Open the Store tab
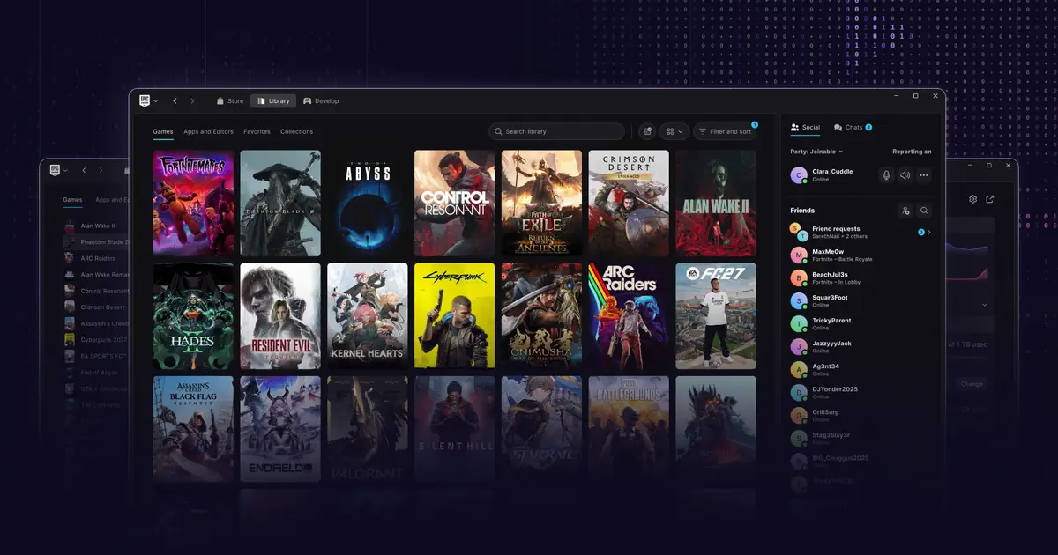The height and width of the screenshot is (555, 1058). 229,101
